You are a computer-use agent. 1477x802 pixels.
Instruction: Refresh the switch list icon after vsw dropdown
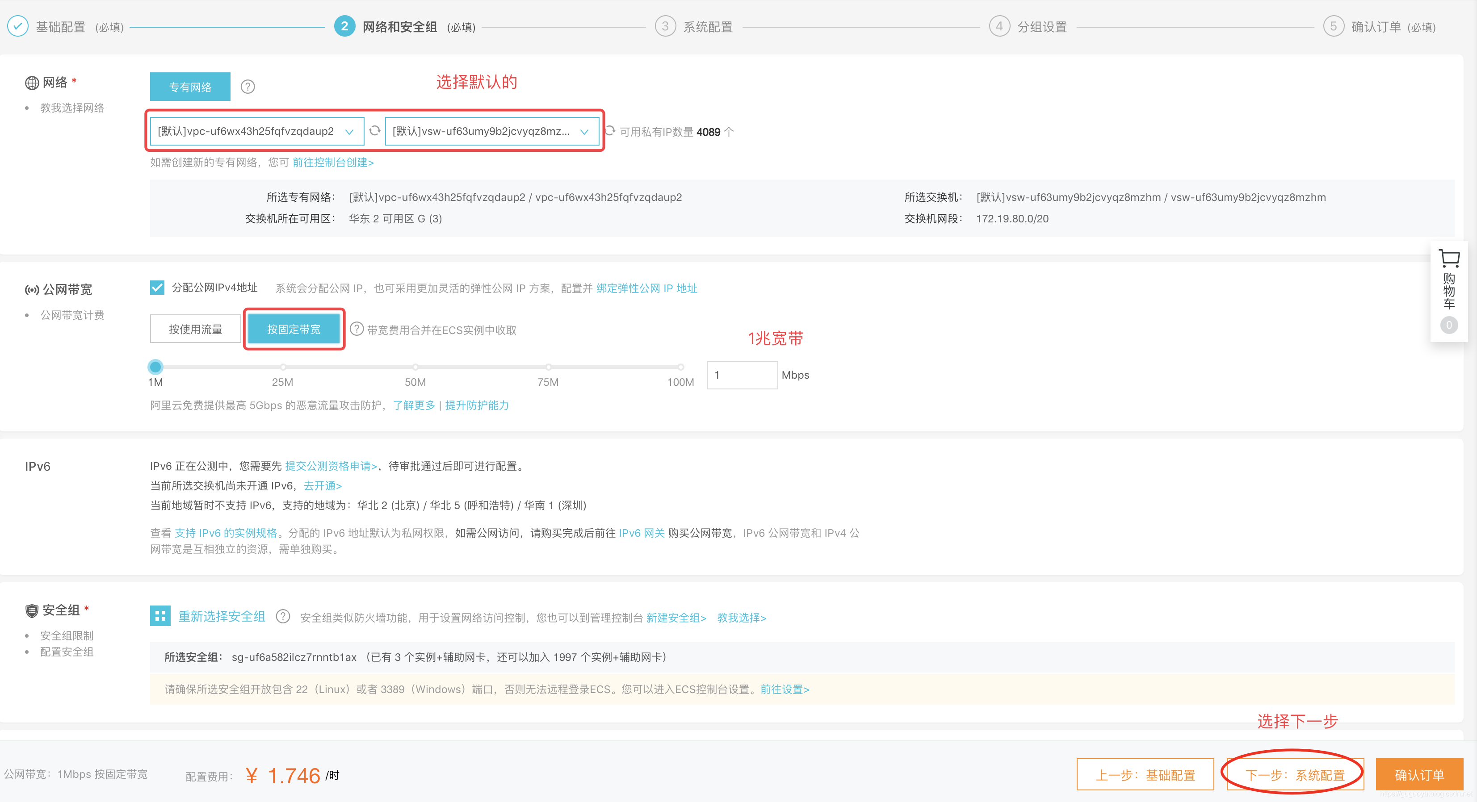(609, 131)
